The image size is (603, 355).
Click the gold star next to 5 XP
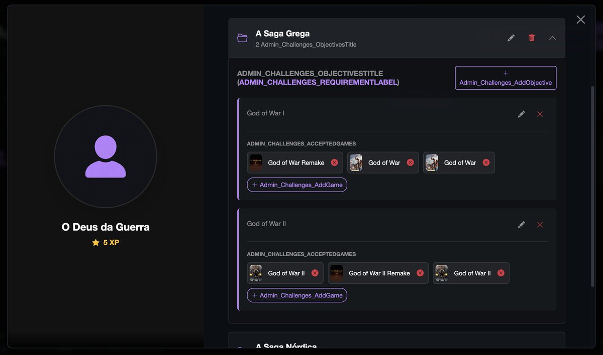coord(96,243)
